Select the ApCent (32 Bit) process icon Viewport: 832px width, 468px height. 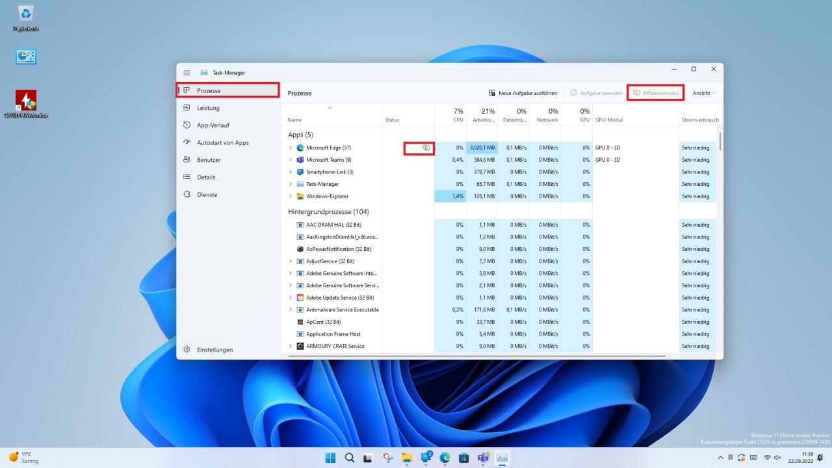(300, 322)
